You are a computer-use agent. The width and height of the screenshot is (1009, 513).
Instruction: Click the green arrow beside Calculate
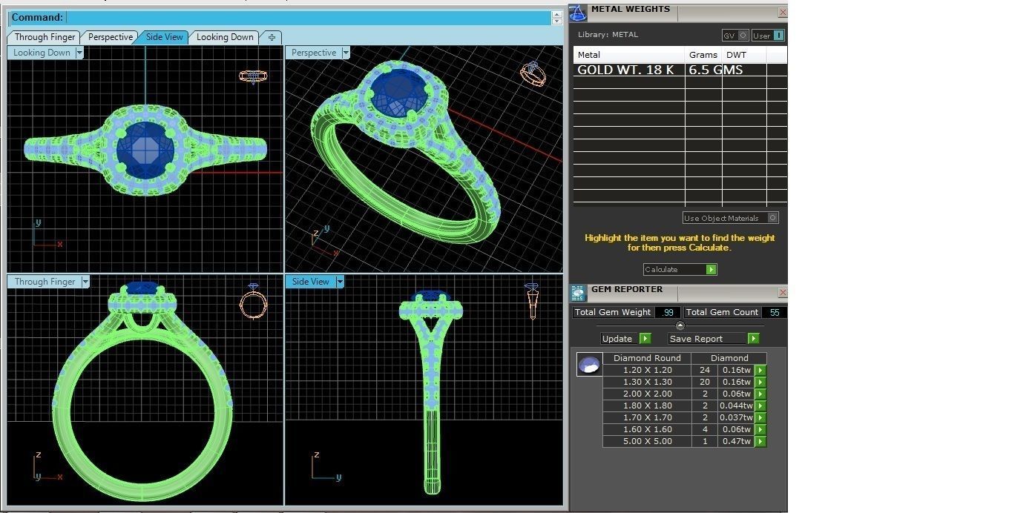tap(711, 269)
